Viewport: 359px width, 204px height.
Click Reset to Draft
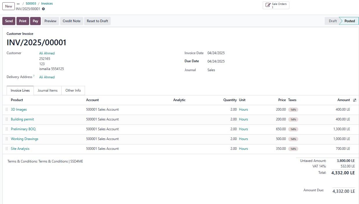[97, 21]
